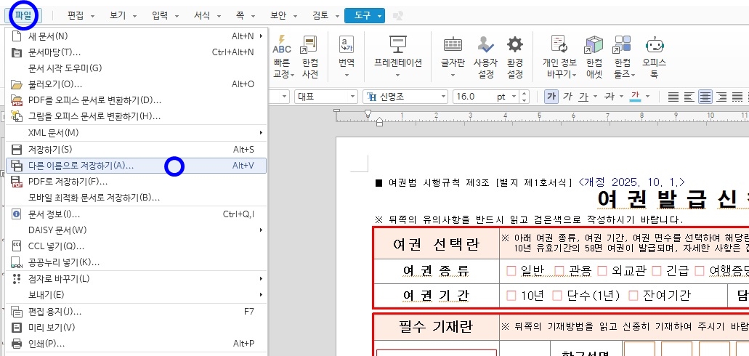Check the 잔여기간 validity box

coord(633,295)
